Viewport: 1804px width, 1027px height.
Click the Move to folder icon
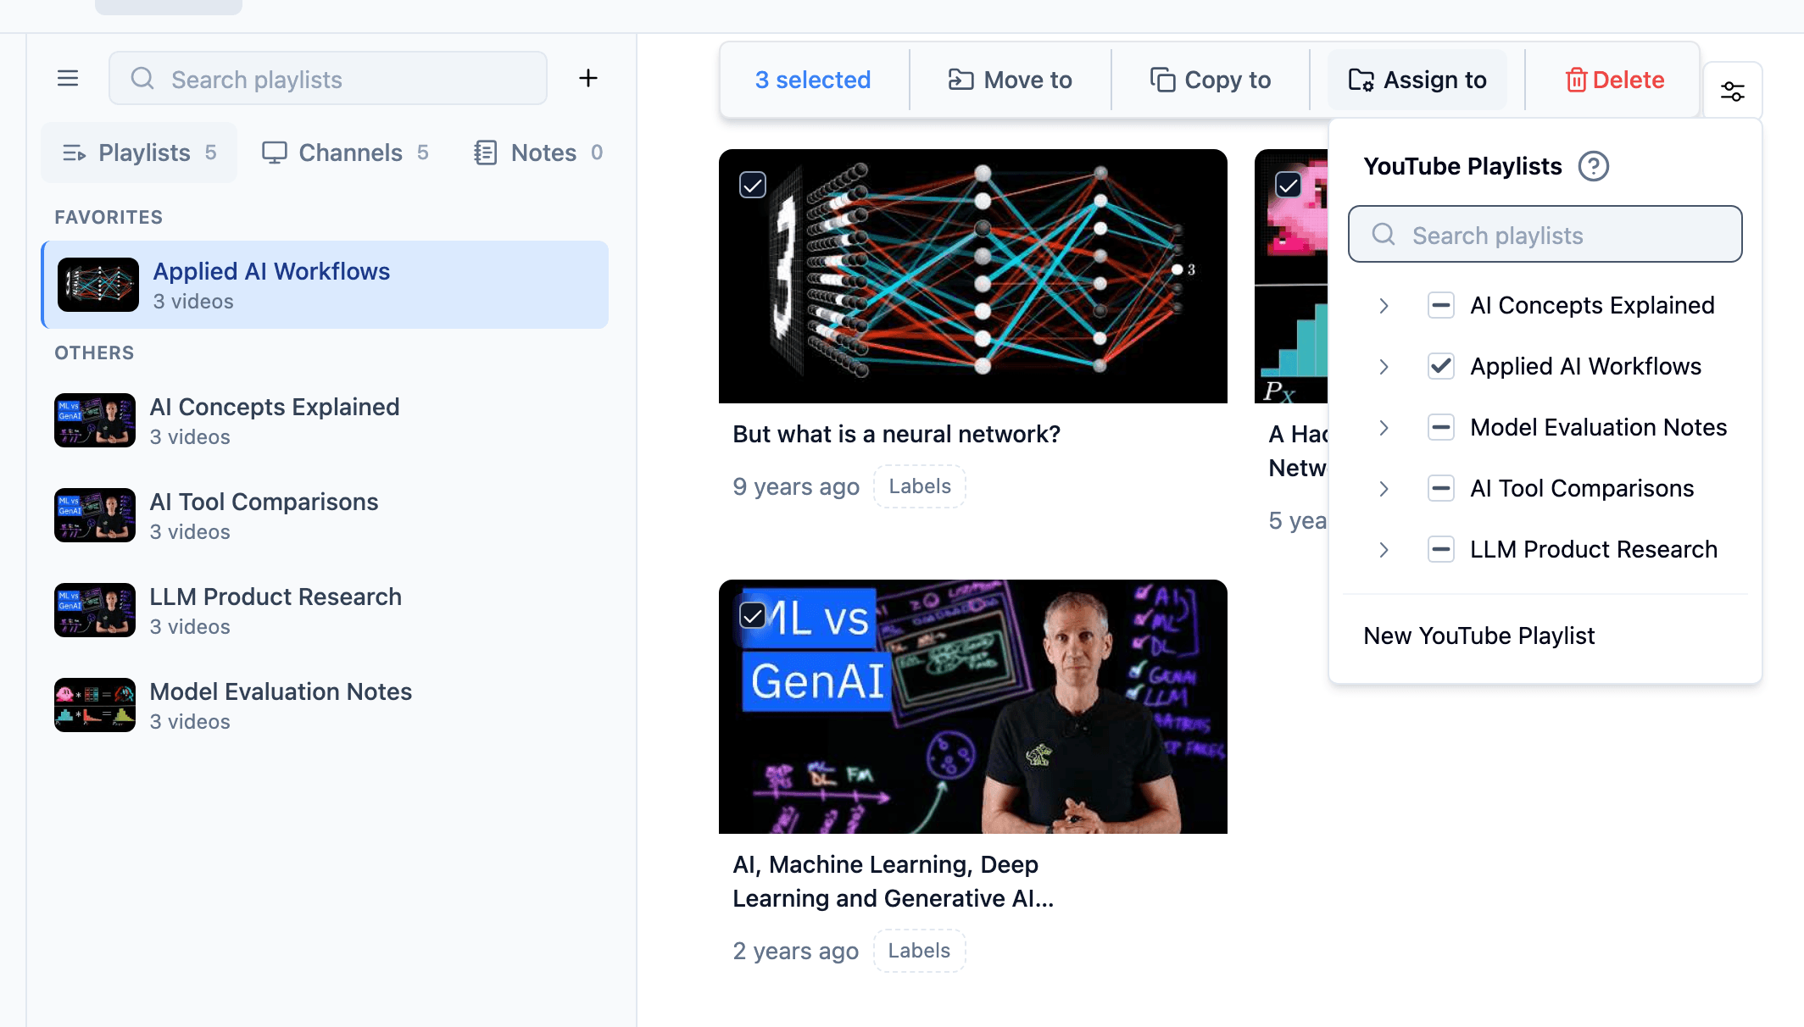[x=960, y=80]
